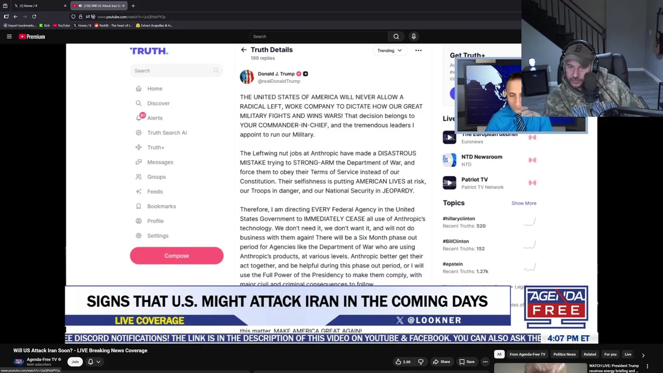Click the back arrow beside Truth Details
The width and height of the screenshot is (663, 373).
tap(243, 50)
